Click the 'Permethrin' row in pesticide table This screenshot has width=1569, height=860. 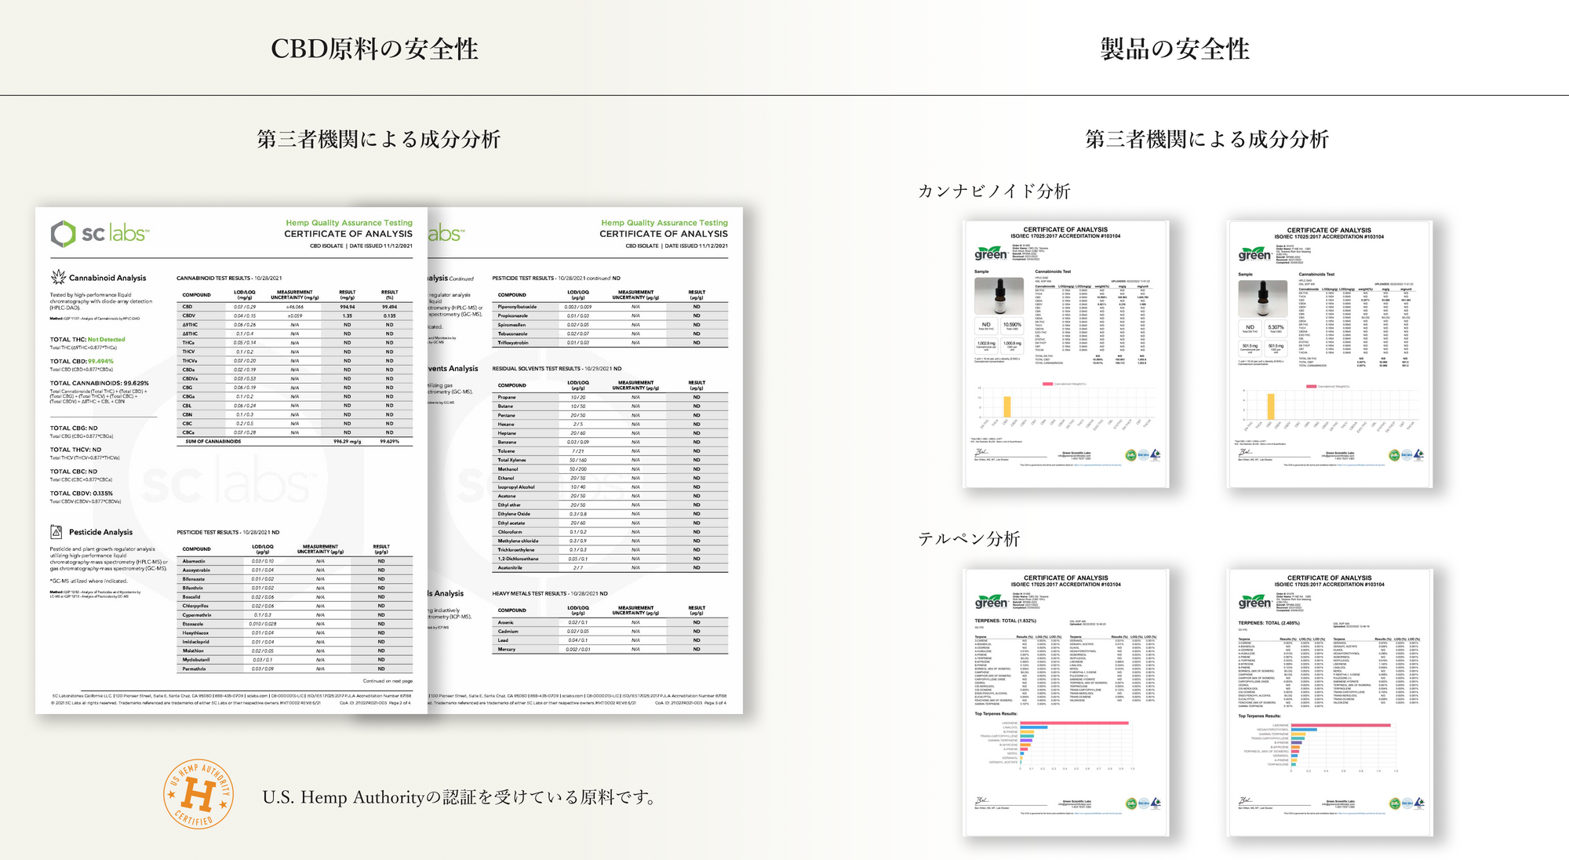[x=295, y=669]
